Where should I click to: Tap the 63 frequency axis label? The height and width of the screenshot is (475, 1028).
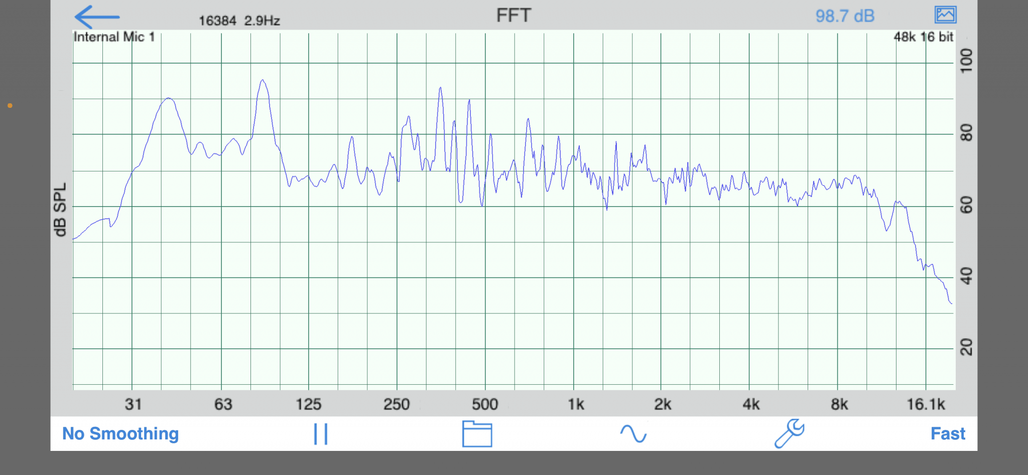[x=223, y=404]
